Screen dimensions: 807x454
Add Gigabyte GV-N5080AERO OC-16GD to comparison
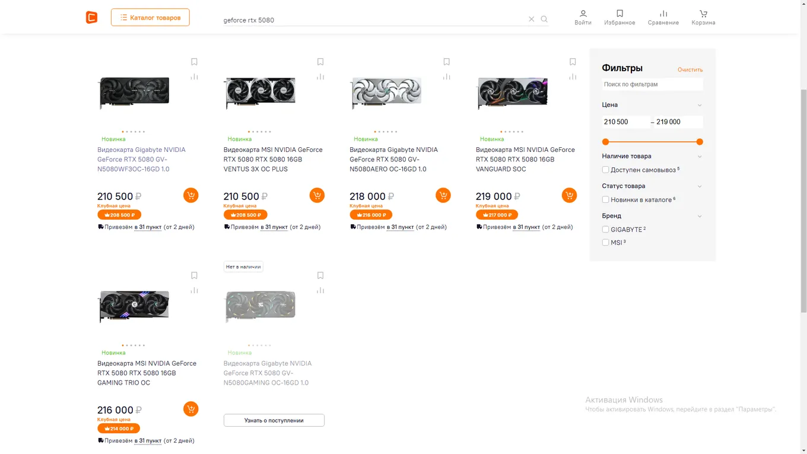447,77
